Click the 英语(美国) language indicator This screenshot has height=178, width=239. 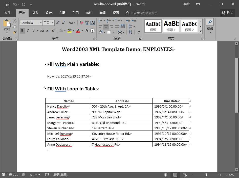(60, 175)
